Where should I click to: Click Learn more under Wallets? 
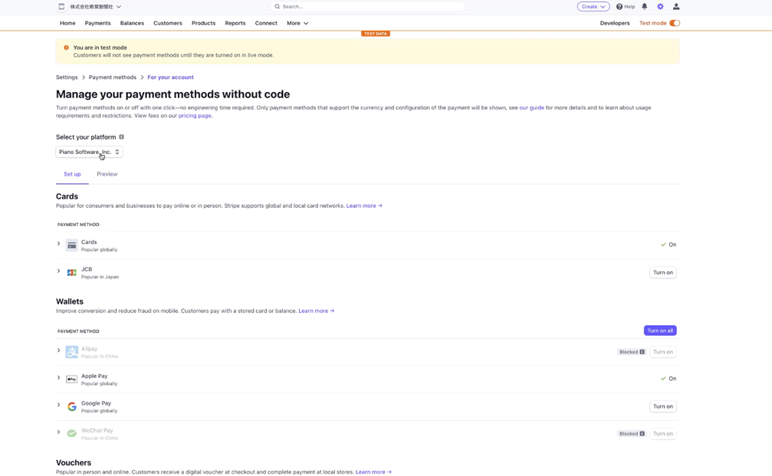pos(316,310)
